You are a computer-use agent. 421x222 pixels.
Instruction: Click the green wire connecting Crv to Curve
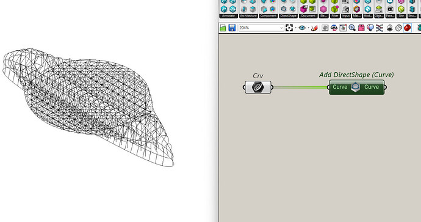coord(300,87)
